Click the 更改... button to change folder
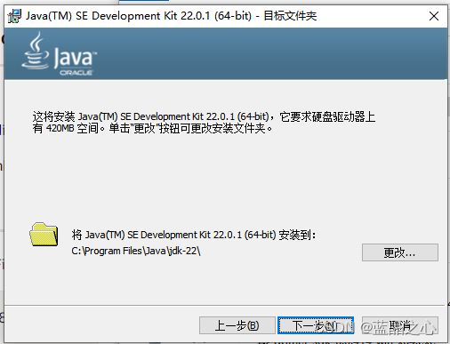Image resolution: width=450 pixels, height=344 pixels. click(400, 252)
